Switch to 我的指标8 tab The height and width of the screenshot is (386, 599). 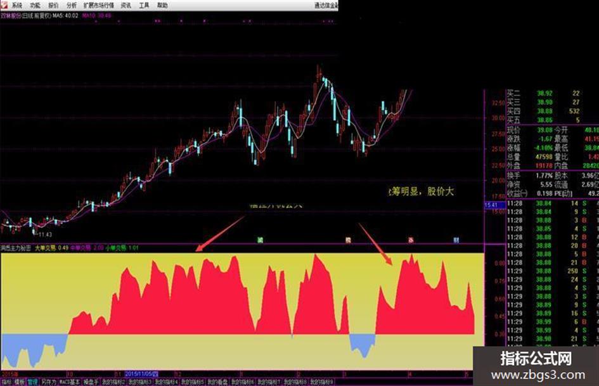coord(295,382)
